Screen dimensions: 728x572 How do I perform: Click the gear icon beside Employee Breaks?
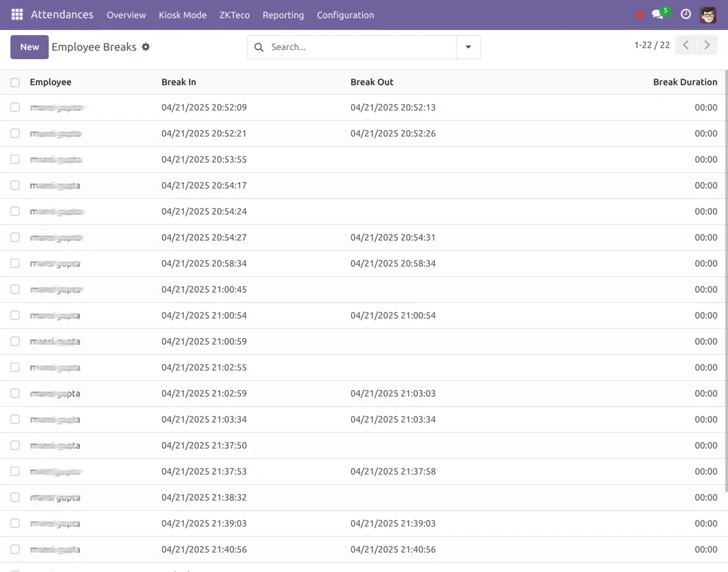tap(146, 47)
